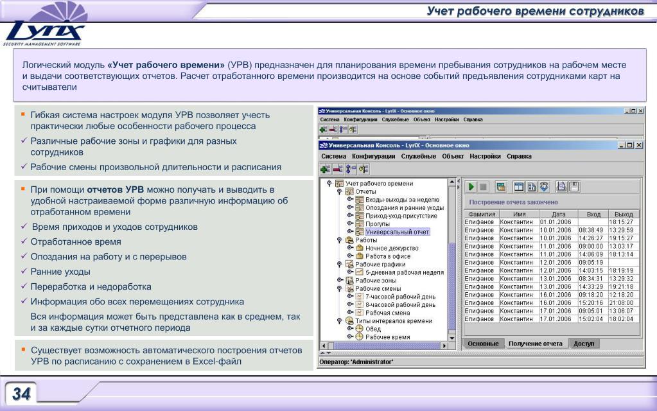Click the Фамилия column header
This screenshot has height=411, width=657.
coord(482,214)
